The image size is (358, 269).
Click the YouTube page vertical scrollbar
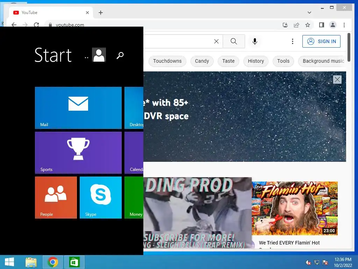pyautogui.click(x=349, y=47)
